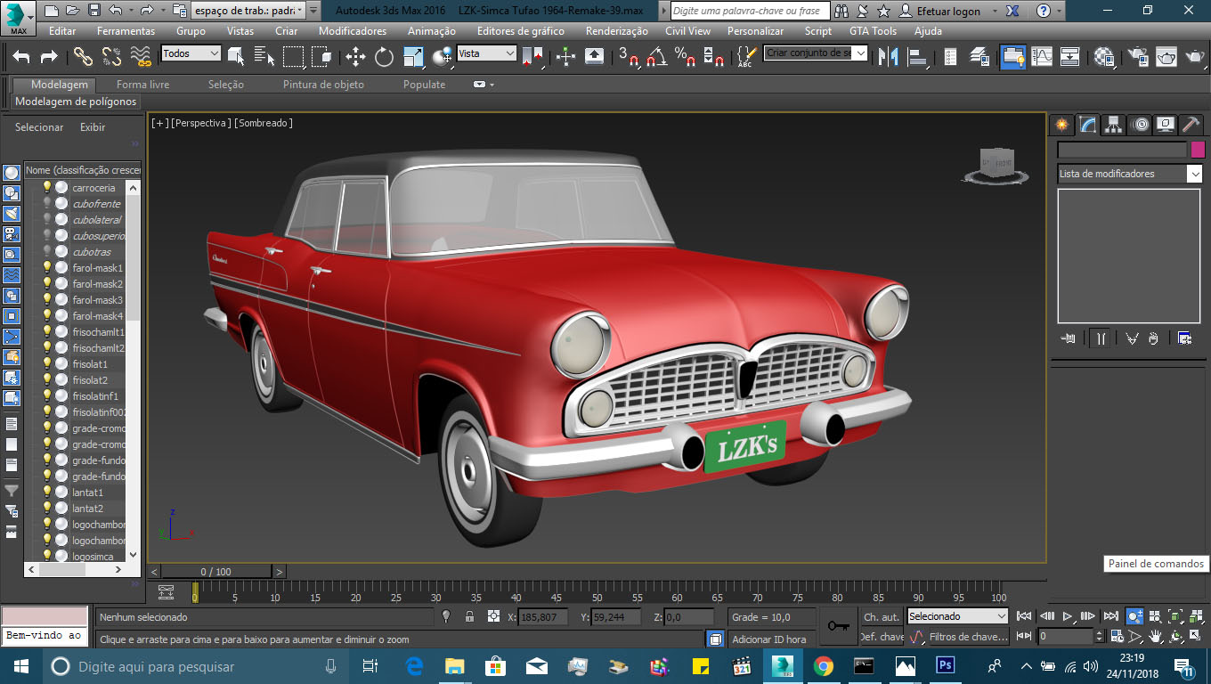Select the Move tool in main toolbar
The height and width of the screenshot is (684, 1211).
coord(355,57)
